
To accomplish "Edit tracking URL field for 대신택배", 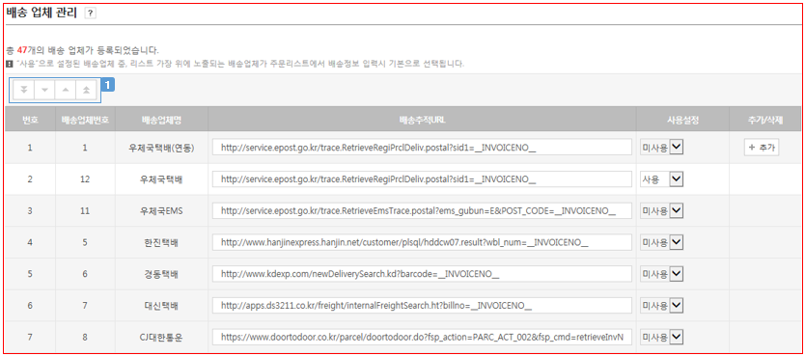I will pyautogui.click(x=422, y=306).
